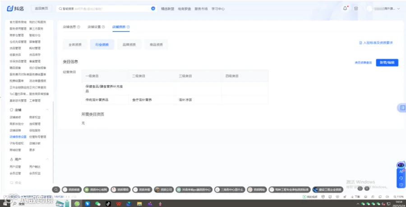The height and width of the screenshot is (207, 406).
Task: Open the notification bell icon
Action: point(345,8)
